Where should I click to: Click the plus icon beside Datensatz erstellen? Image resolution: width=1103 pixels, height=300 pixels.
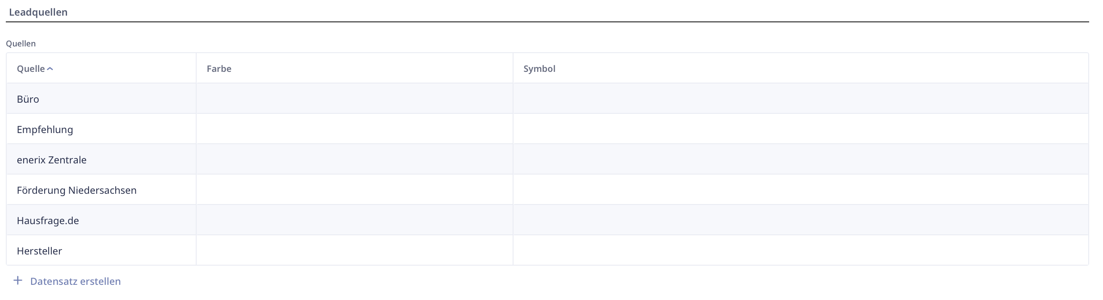[18, 281]
